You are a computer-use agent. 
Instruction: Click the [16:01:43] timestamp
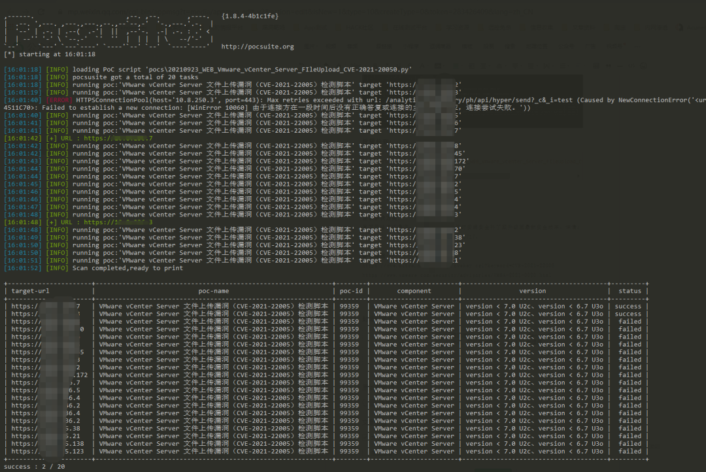click(22, 161)
